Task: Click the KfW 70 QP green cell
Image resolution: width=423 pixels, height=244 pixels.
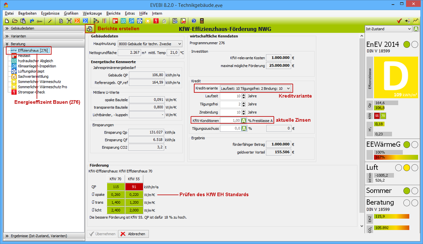Action: point(116,187)
